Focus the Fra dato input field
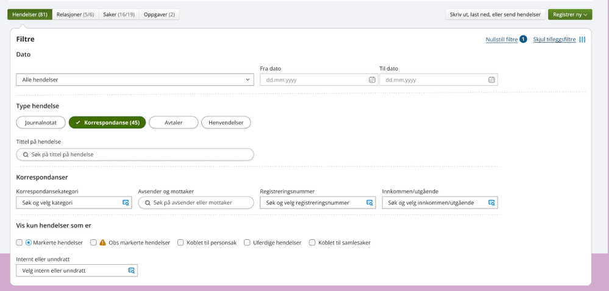This screenshot has width=609, height=291. (x=319, y=80)
